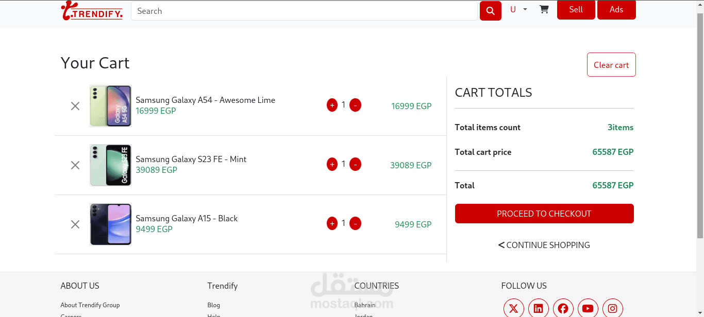Open the LinkedIn social icon

[x=539, y=308]
